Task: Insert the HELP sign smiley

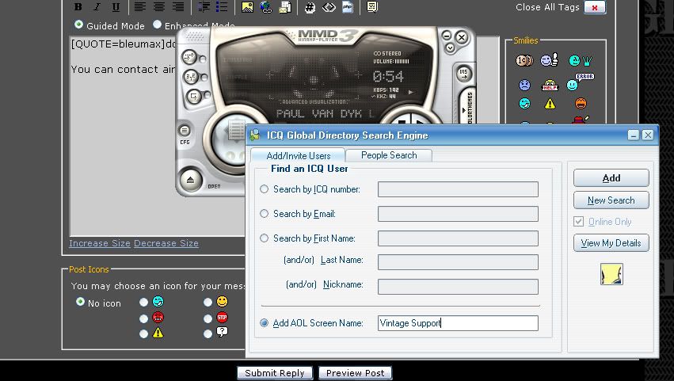Action: tap(550, 85)
